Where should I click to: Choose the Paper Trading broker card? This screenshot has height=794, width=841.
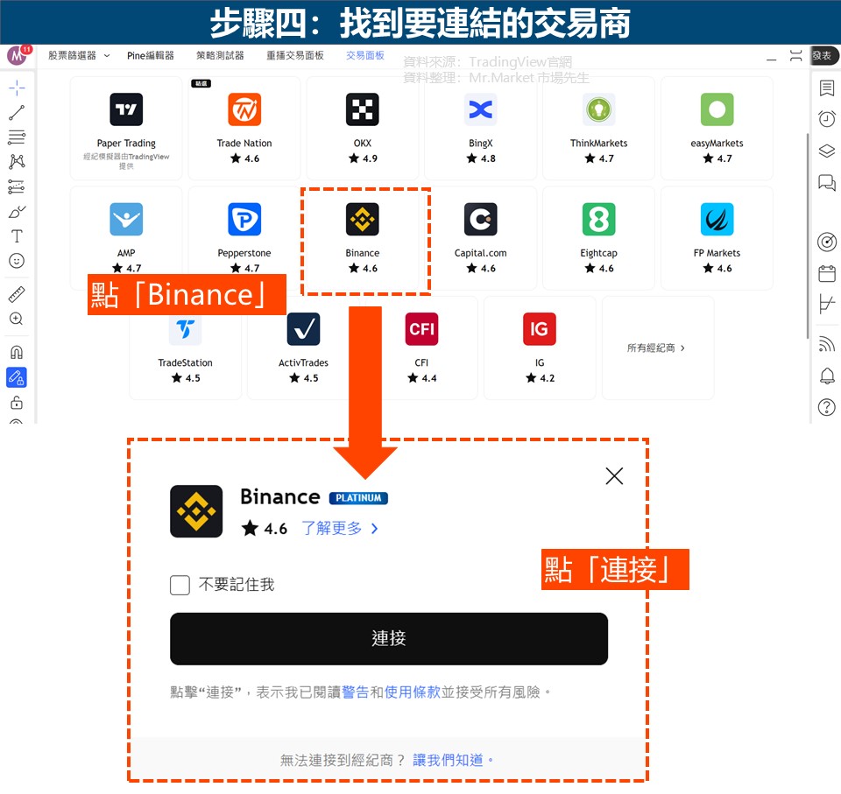(126, 128)
